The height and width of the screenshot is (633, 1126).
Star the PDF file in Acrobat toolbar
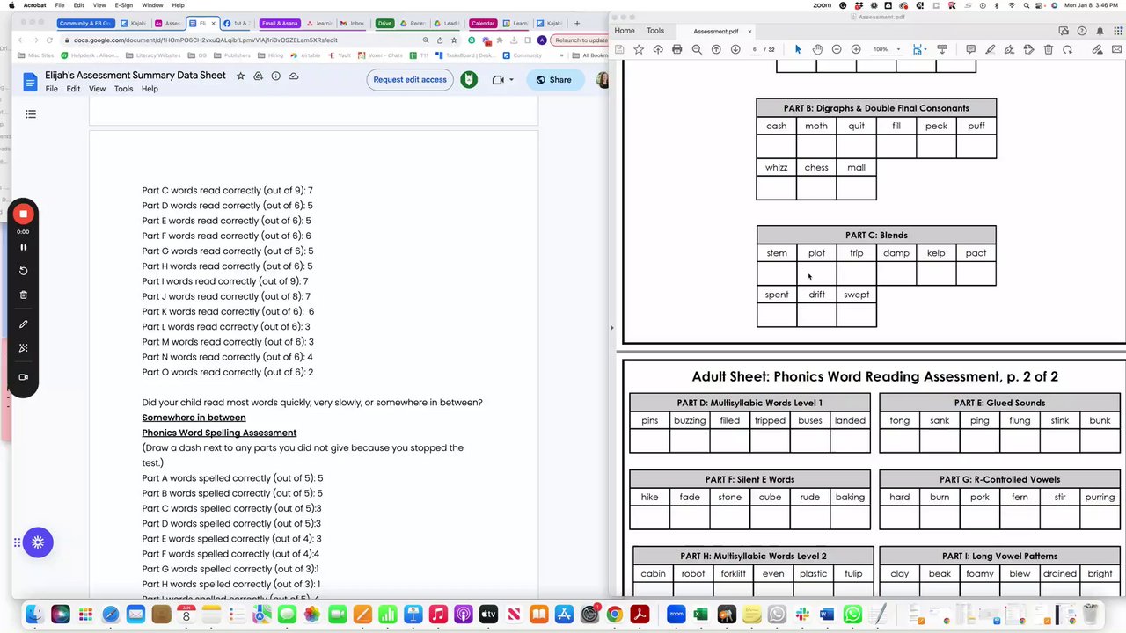tap(639, 49)
